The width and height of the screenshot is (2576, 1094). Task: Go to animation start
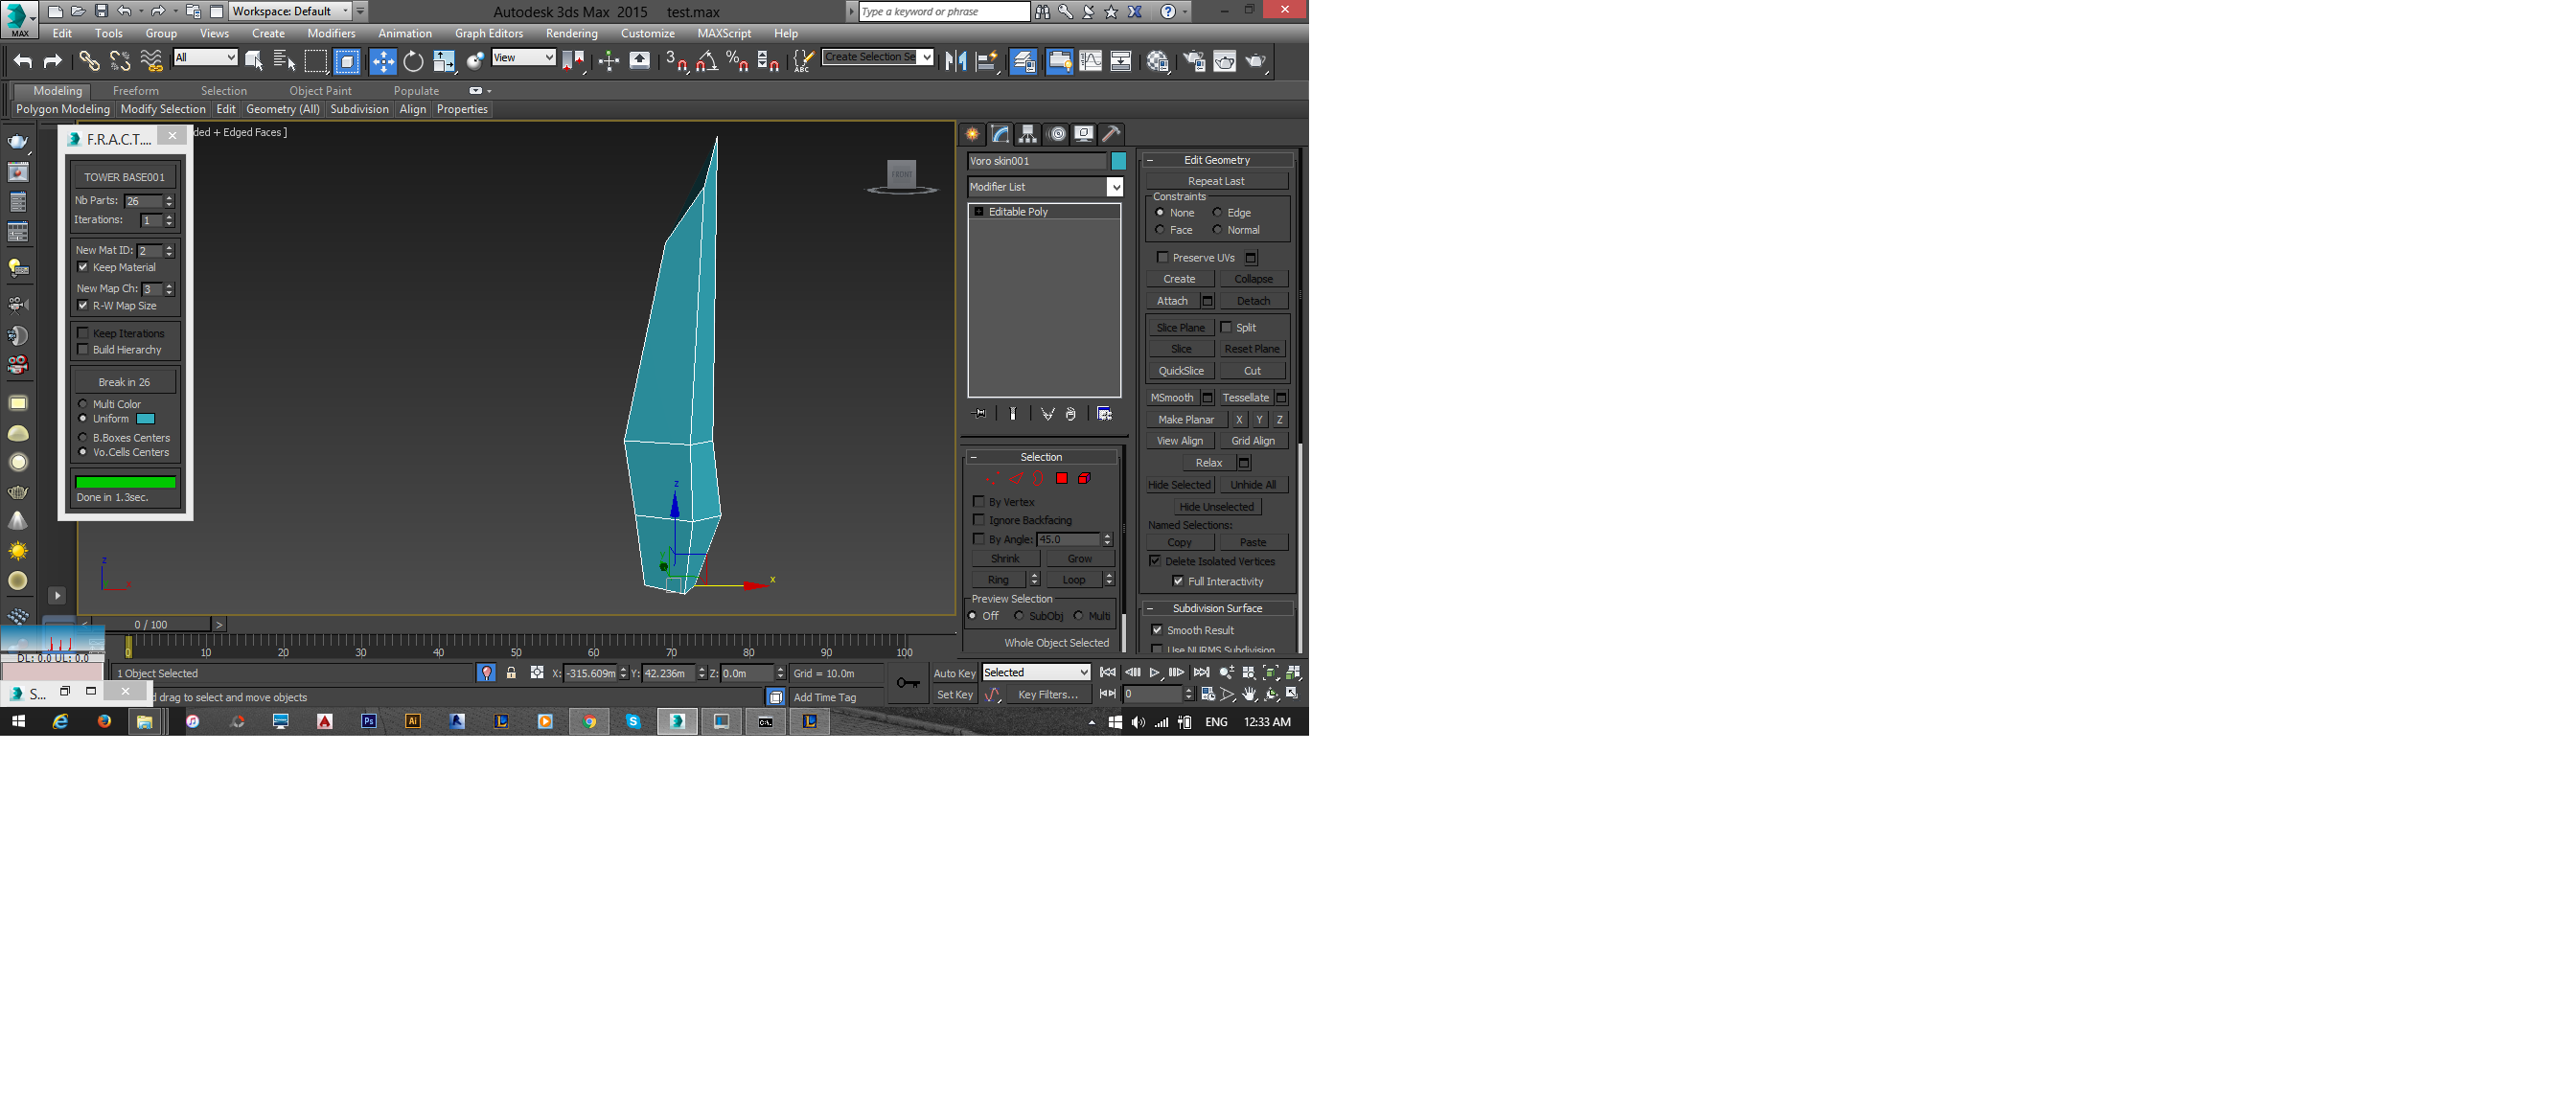1107,673
